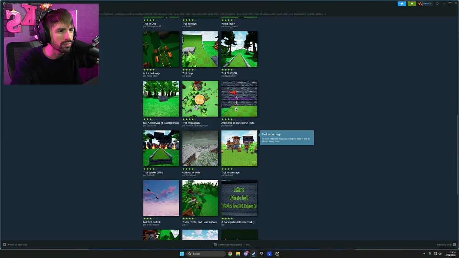
Task: Open Epic Games Launcher from taskbar
Action: click(261, 254)
